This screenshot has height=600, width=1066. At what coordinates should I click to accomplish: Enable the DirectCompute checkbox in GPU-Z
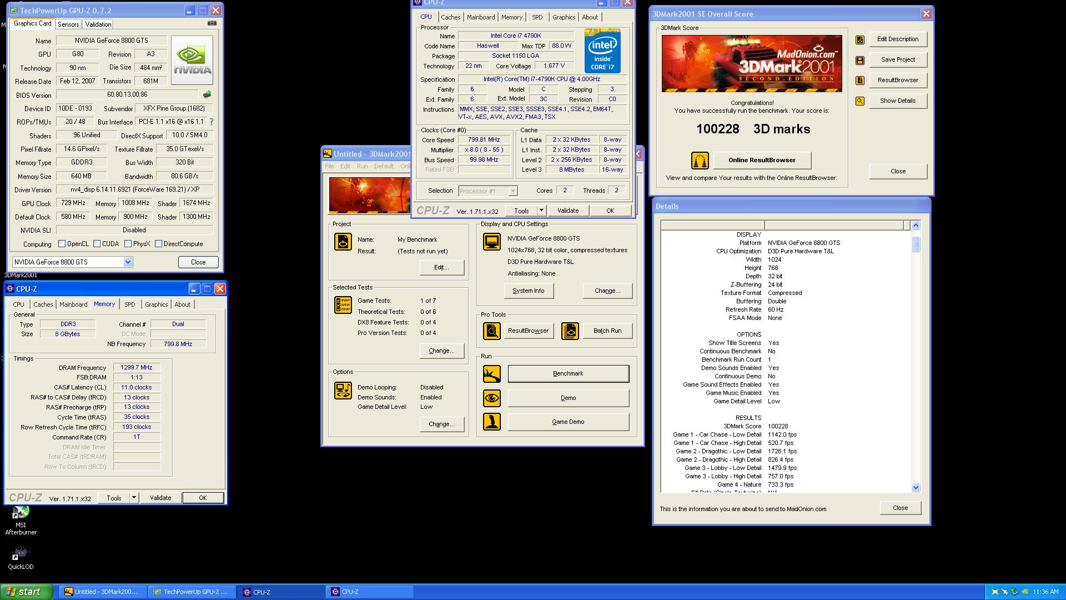point(159,244)
